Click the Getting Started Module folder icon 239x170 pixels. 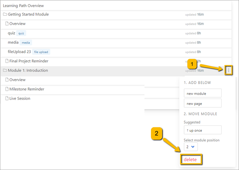click(x=5, y=15)
